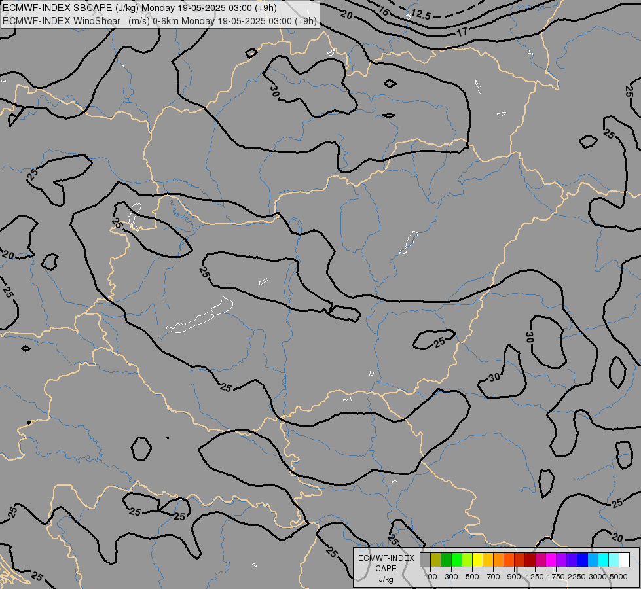The height and width of the screenshot is (589, 641).
Task: Click the pure yellow legend swatch
Action: point(477,560)
